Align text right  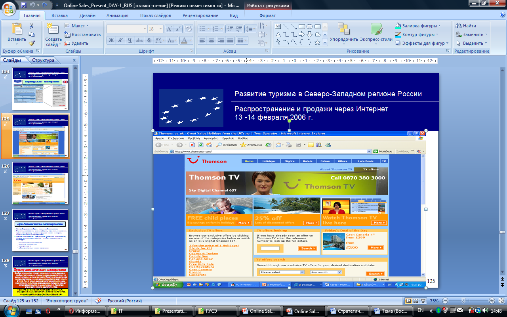pyautogui.click(x=221, y=40)
